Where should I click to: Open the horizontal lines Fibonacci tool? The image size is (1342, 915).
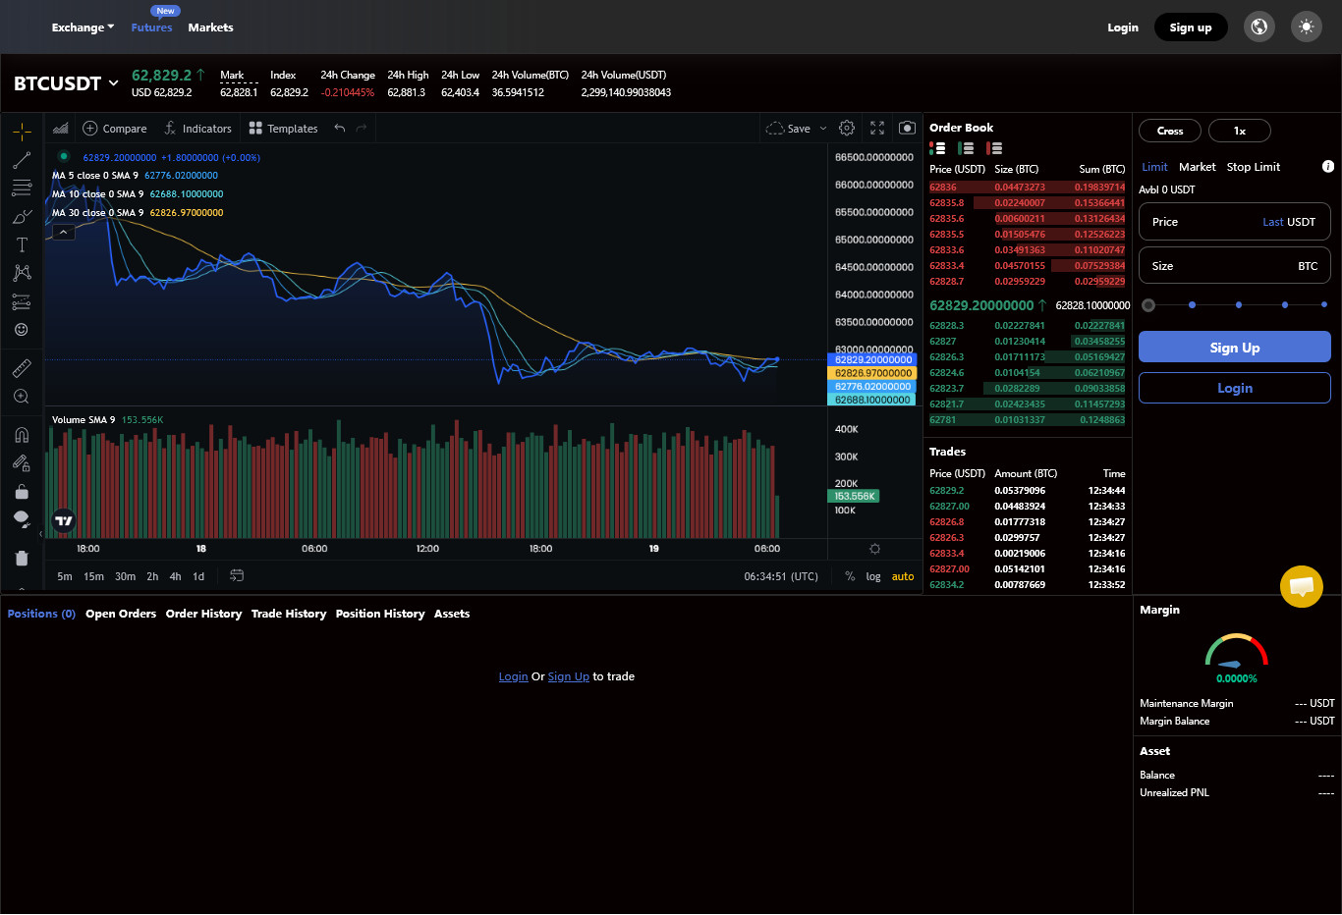point(22,188)
